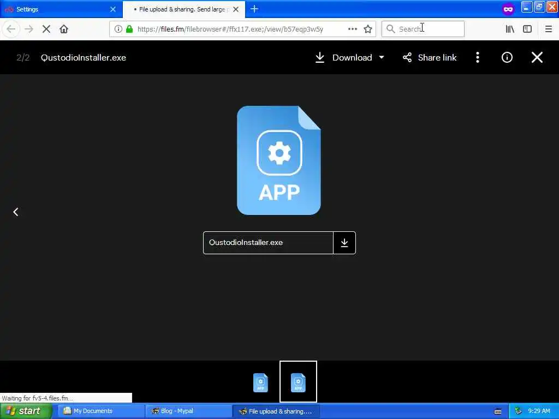The image size is (559, 419).
Task: Minimize the browser window
Action: coord(527,7)
